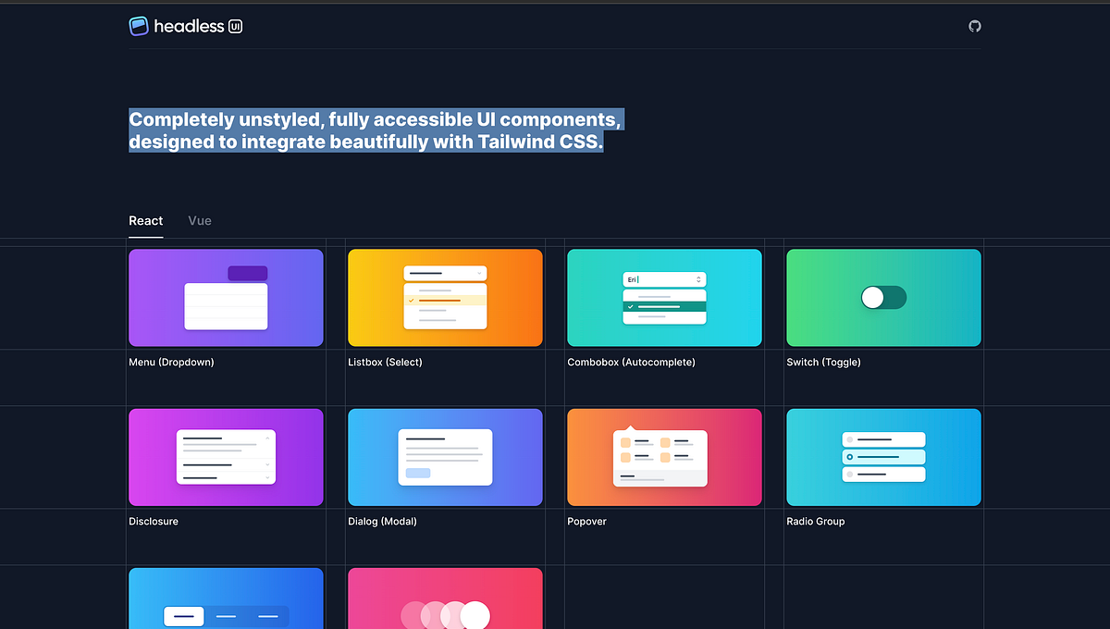This screenshot has width=1110, height=629.
Task: Click the headless UI logo
Action: (x=185, y=26)
